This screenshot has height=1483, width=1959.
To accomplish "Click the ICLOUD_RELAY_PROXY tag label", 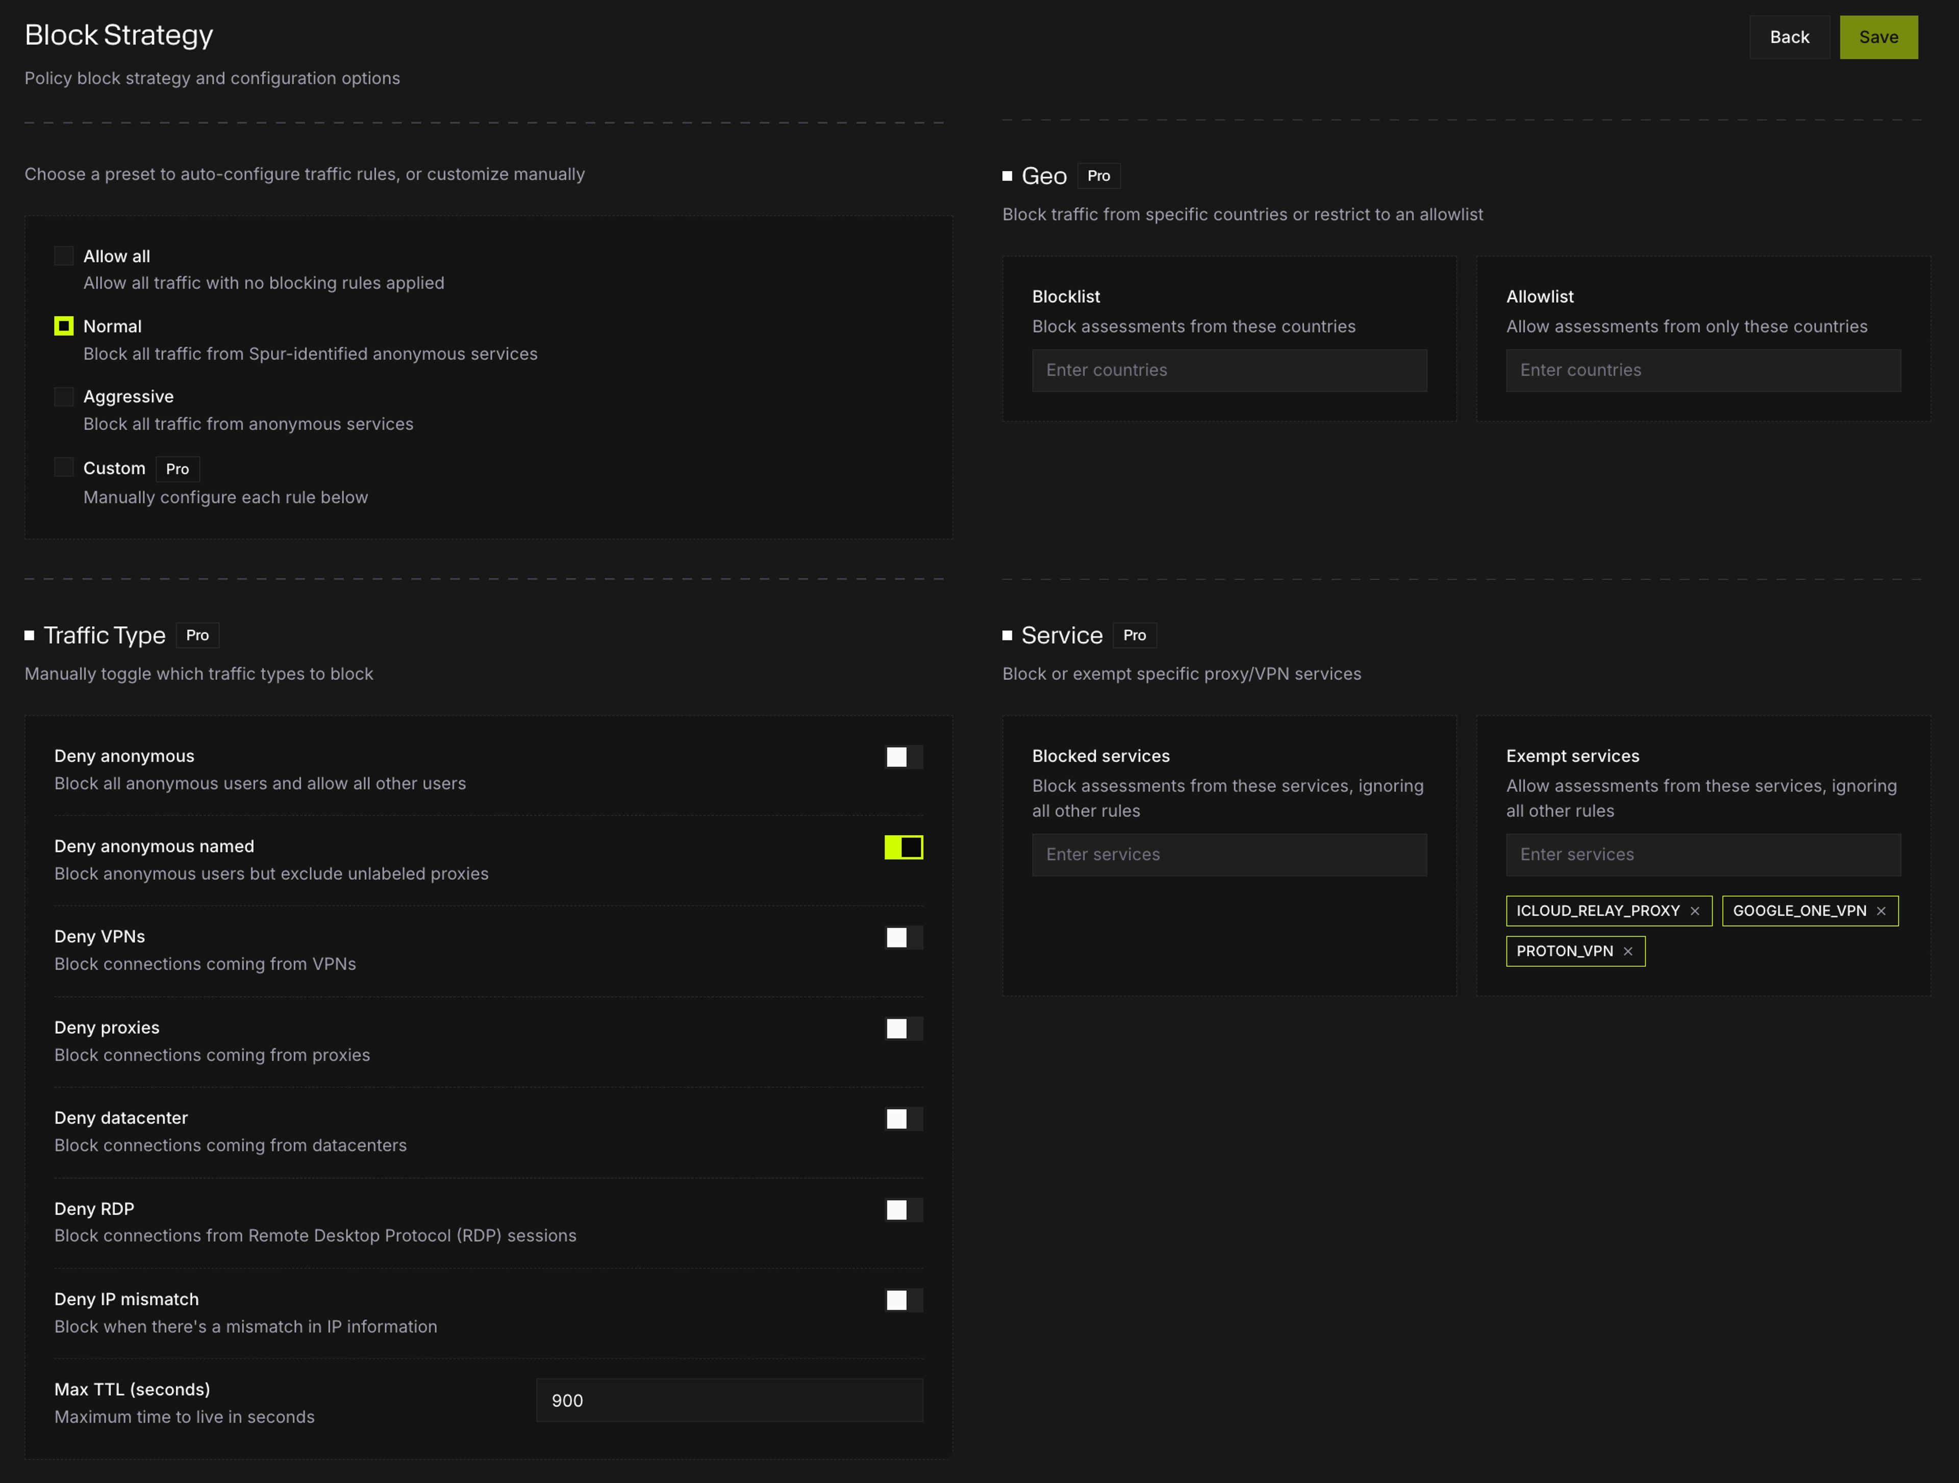I will [x=1598, y=911].
